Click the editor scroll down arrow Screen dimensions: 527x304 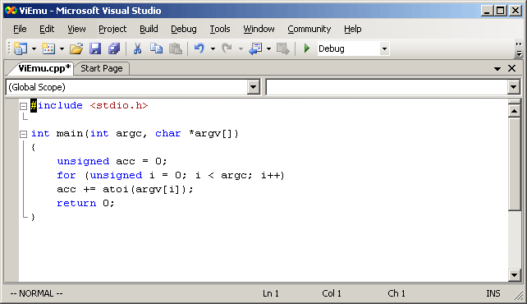514,275
